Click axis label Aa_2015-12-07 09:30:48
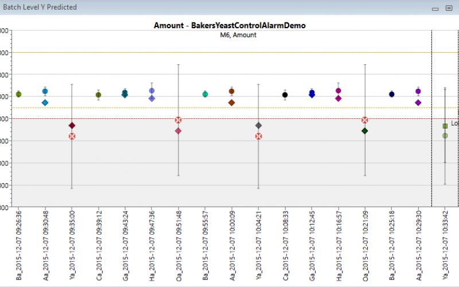The height and width of the screenshot is (287, 459). click(x=45, y=246)
